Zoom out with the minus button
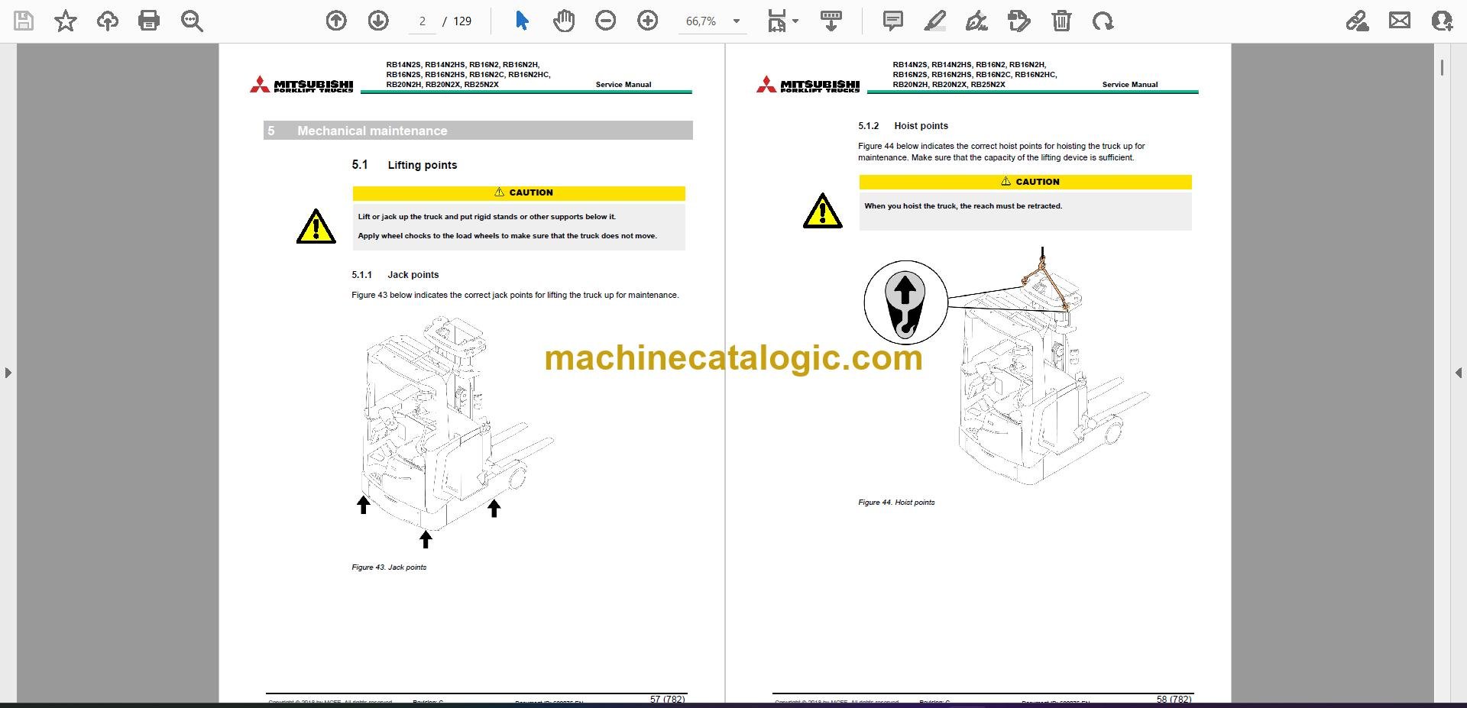 (606, 21)
